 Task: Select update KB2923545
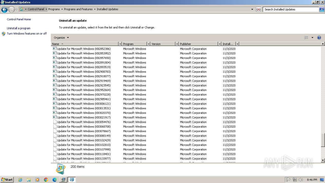[84, 85]
